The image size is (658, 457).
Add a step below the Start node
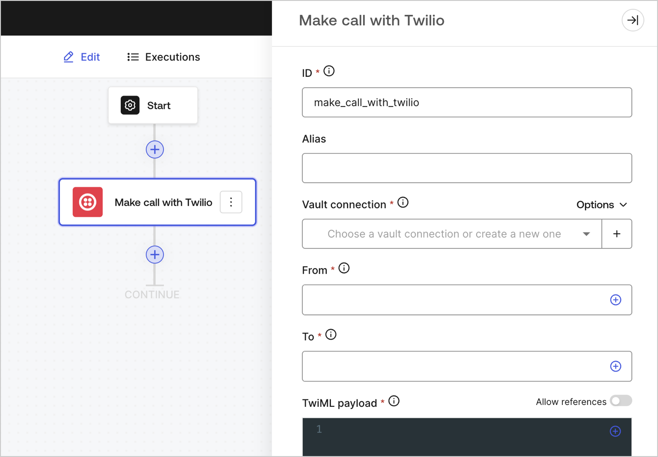point(155,150)
